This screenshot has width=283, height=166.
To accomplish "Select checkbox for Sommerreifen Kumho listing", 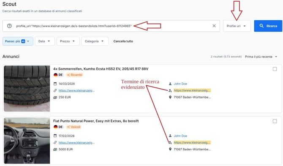I will pyautogui.click(x=275, y=69).
